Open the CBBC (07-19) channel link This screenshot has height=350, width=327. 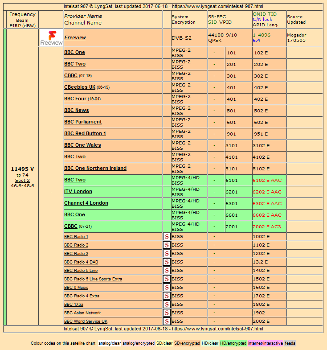[x=71, y=75]
